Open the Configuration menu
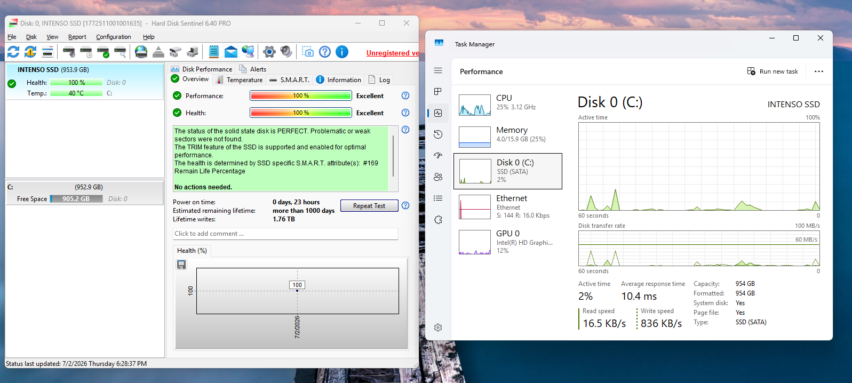The image size is (852, 383). tap(114, 37)
